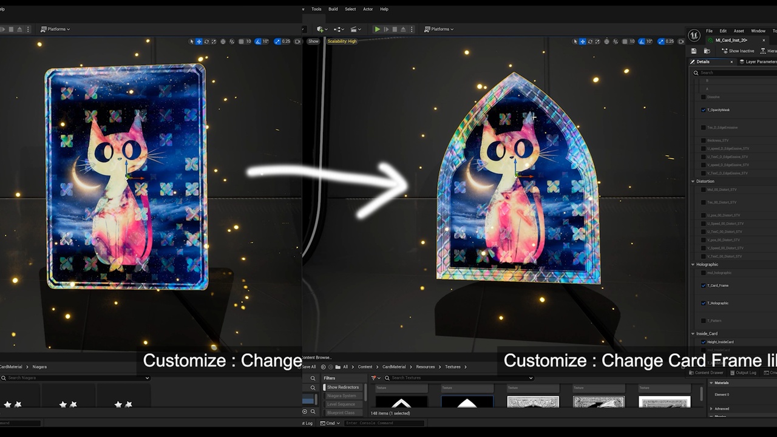The width and height of the screenshot is (777, 437).
Task: Collapse the Inside_Card category
Action: [693, 334]
